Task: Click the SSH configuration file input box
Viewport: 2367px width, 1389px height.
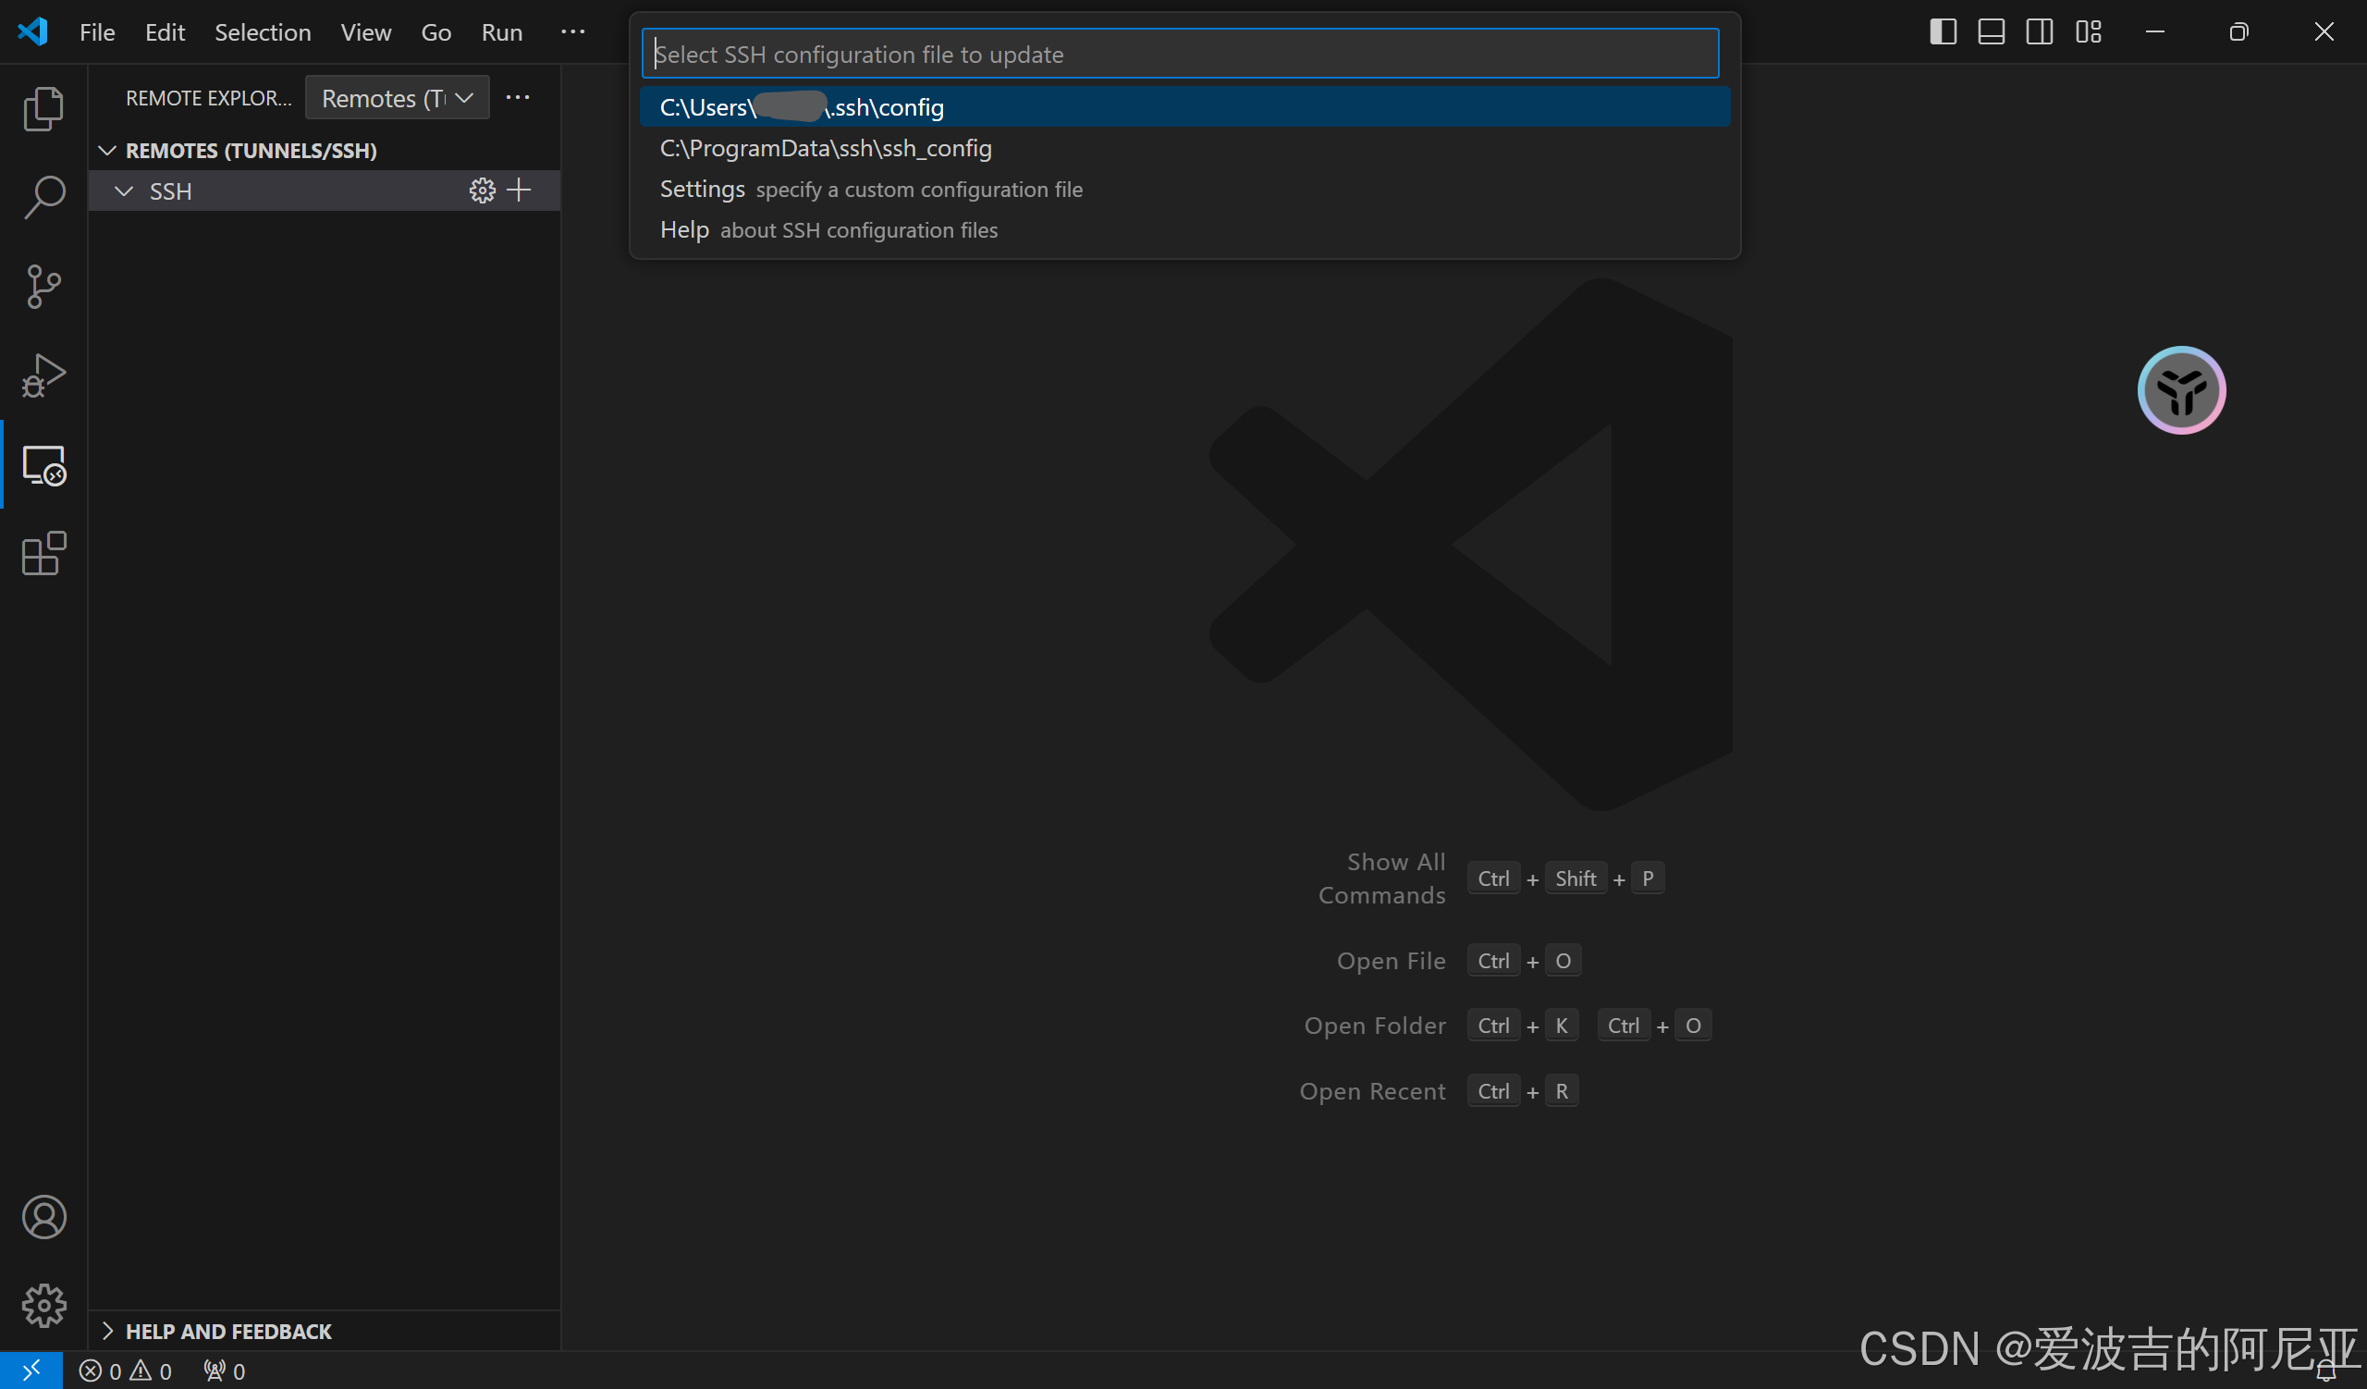Action: 1179,54
